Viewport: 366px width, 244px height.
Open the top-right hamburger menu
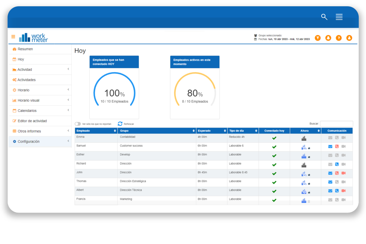(339, 17)
